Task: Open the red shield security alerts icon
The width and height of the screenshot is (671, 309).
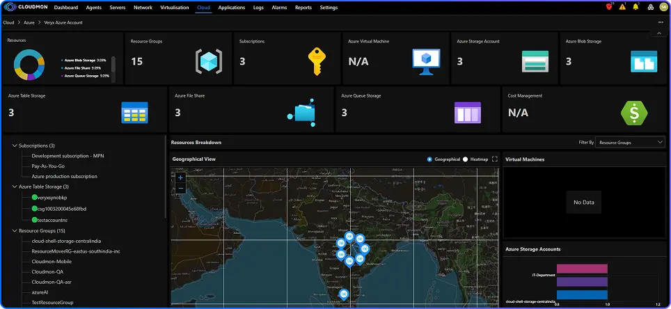Action: tap(609, 7)
